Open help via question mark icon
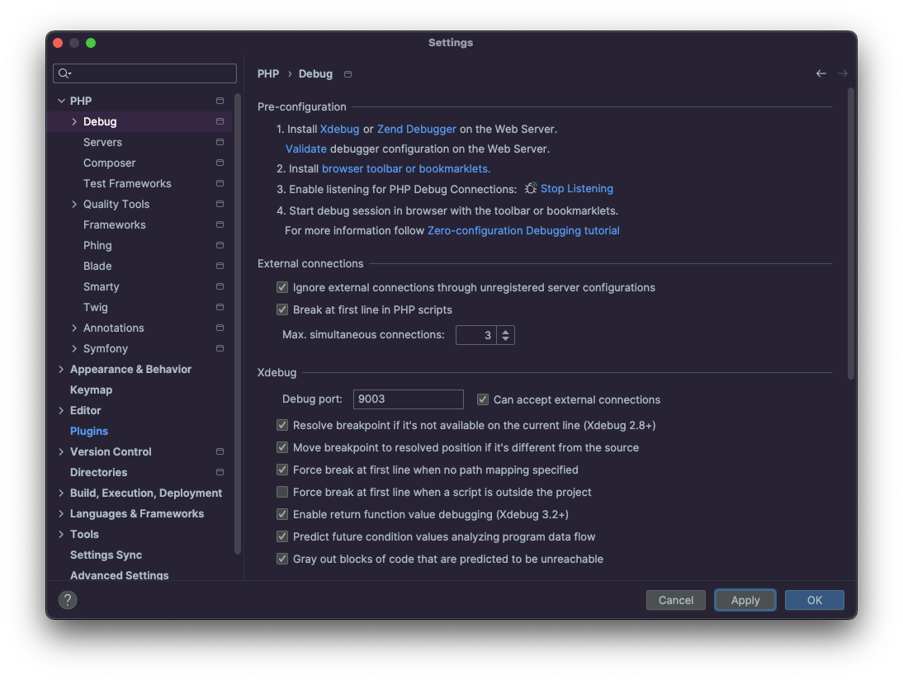This screenshot has width=903, height=680. [x=67, y=600]
